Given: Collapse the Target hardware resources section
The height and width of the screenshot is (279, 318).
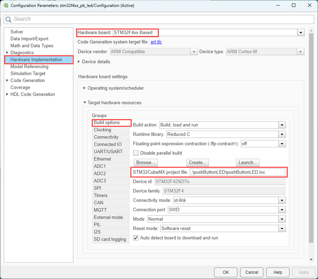Looking at the screenshot, I should [84, 103].
